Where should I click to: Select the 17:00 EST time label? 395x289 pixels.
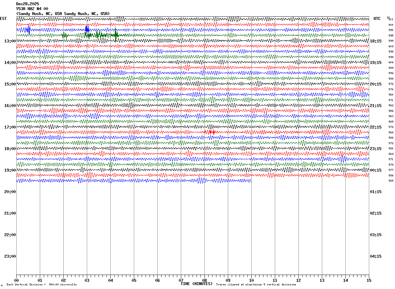tap(10, 127)
